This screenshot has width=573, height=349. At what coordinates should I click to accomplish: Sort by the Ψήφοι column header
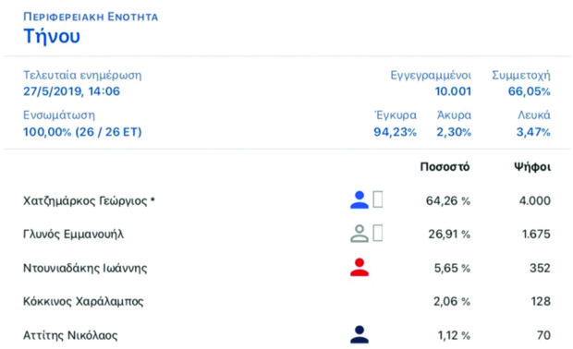coord(532,167)
